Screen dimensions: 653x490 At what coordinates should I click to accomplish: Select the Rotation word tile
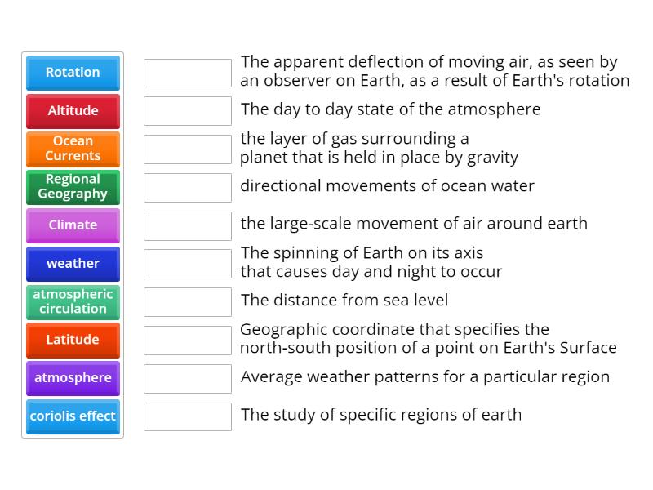pos(73,73)
